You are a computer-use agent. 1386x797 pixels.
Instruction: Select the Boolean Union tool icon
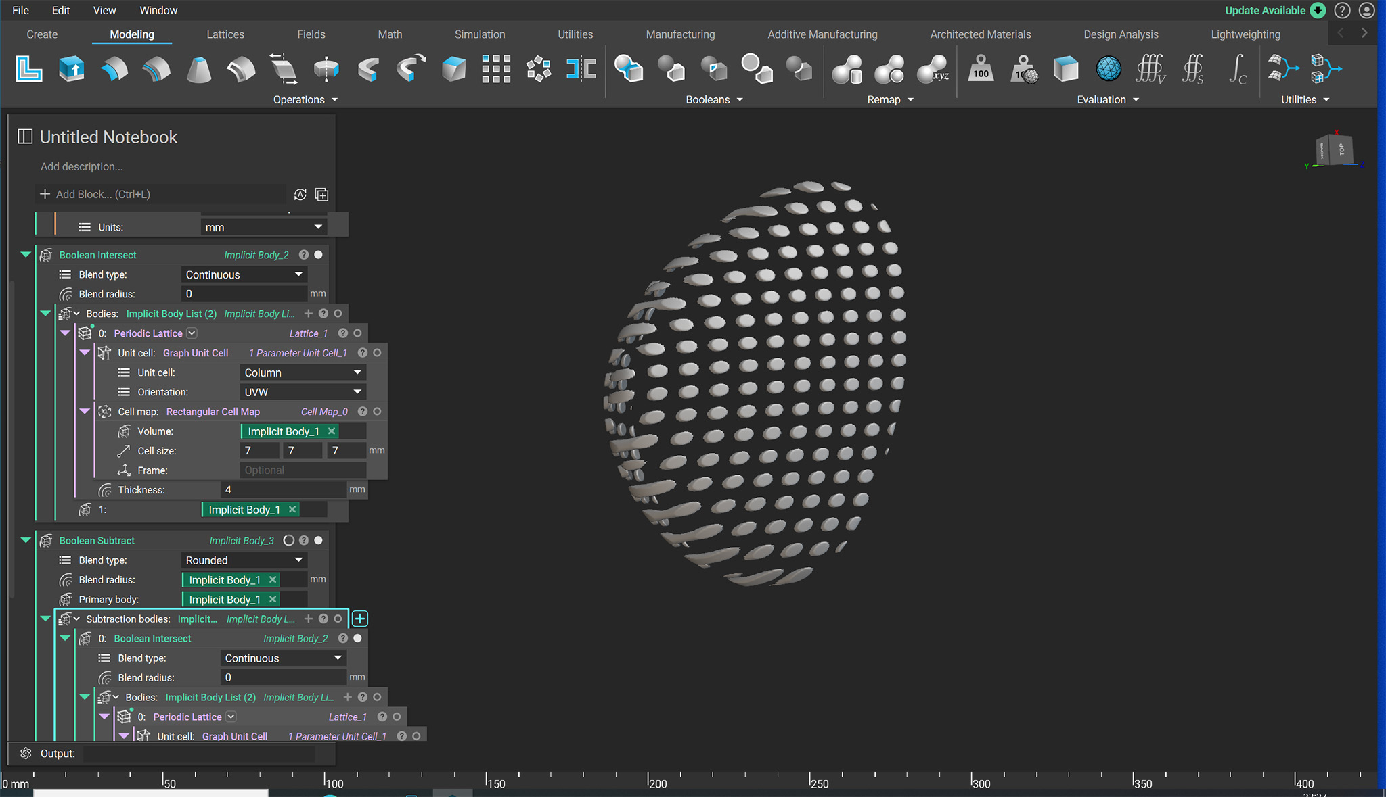[x=628, y=69]
